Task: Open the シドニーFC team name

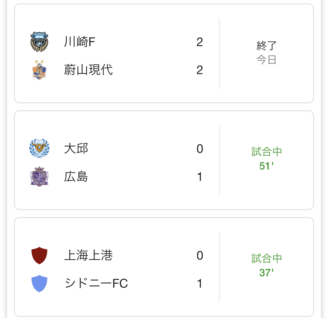Action: click(x=96, y=283)
